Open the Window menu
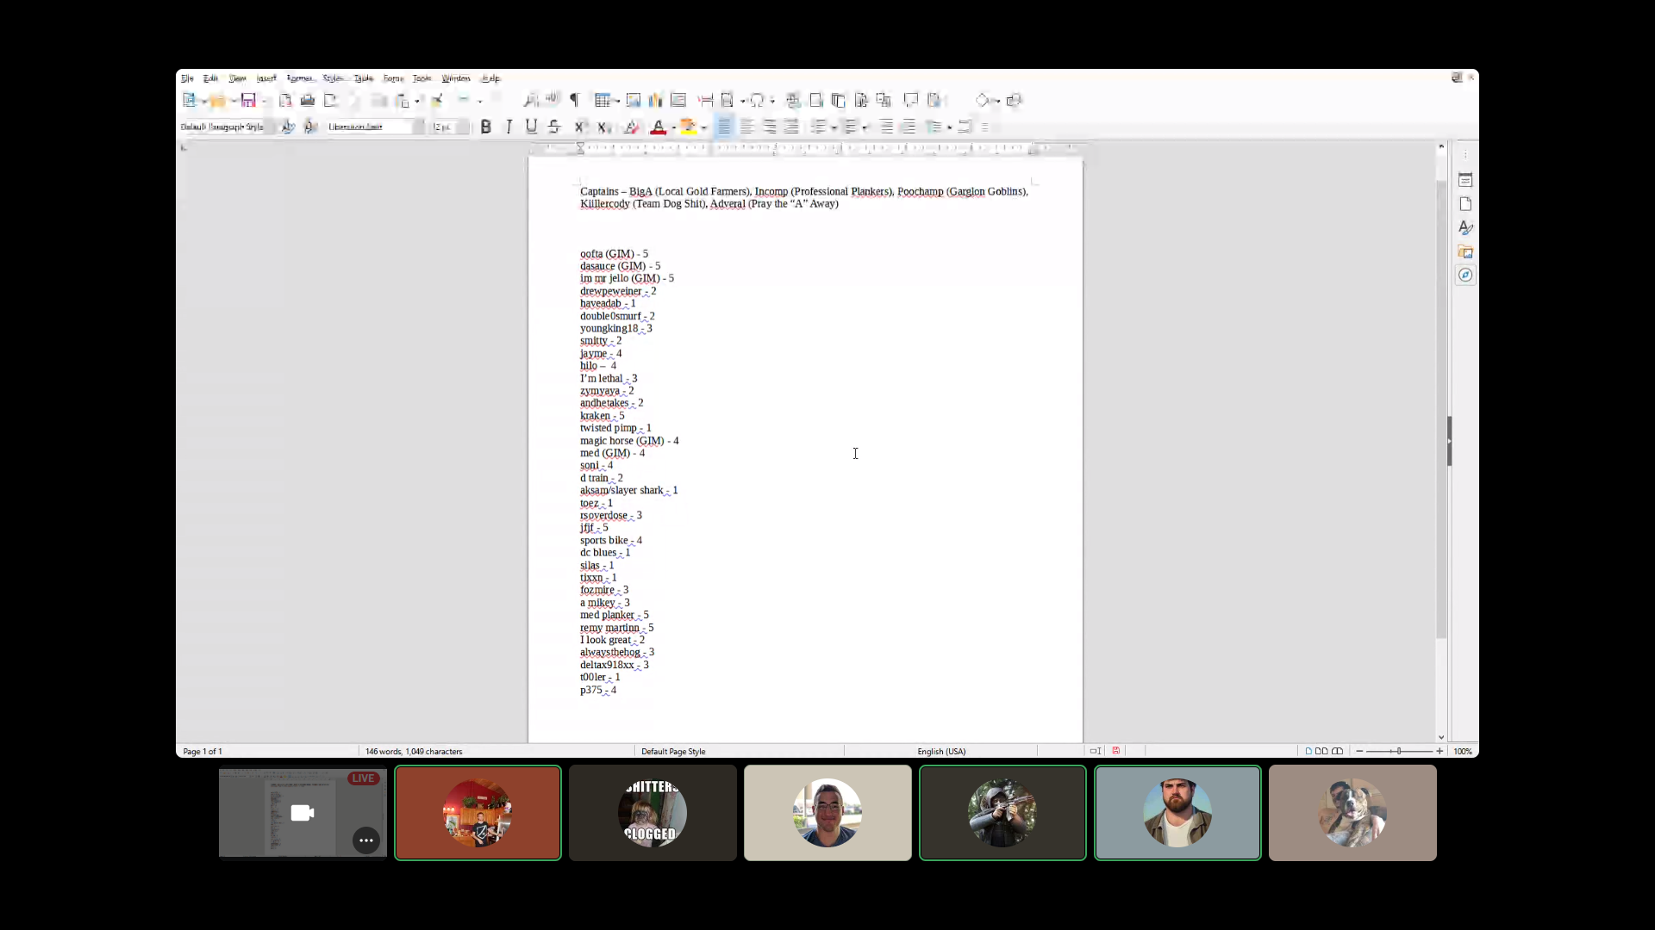This screenshot has height=930, width=1655. click(x=456, y=78)
